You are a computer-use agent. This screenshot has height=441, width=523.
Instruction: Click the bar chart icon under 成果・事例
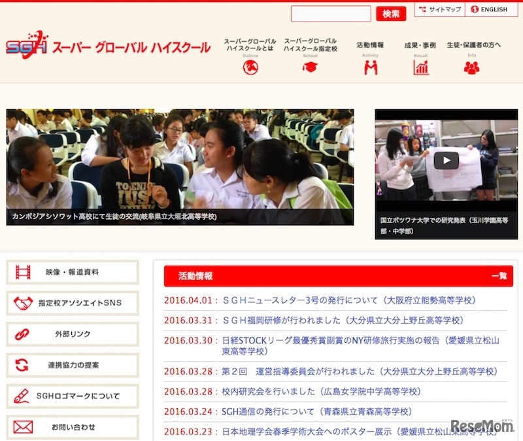tap(422, 68)
